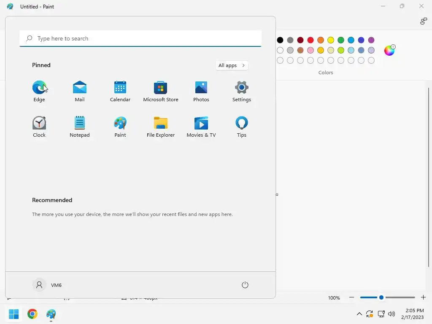Select the gold color swatch
Screen dimensions: 432x324
click(321, 51)
